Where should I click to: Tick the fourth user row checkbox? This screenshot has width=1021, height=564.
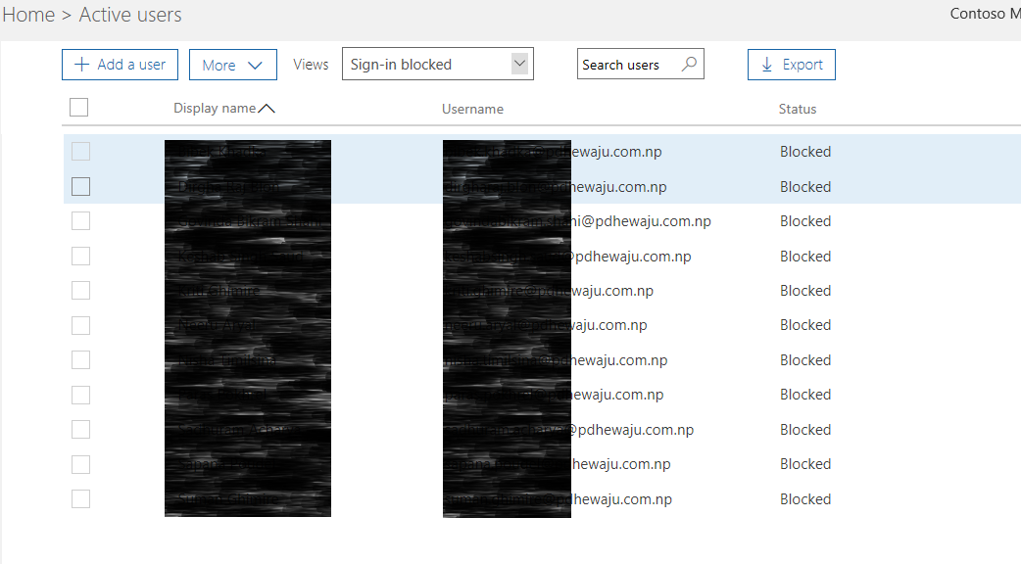(80, 257)
